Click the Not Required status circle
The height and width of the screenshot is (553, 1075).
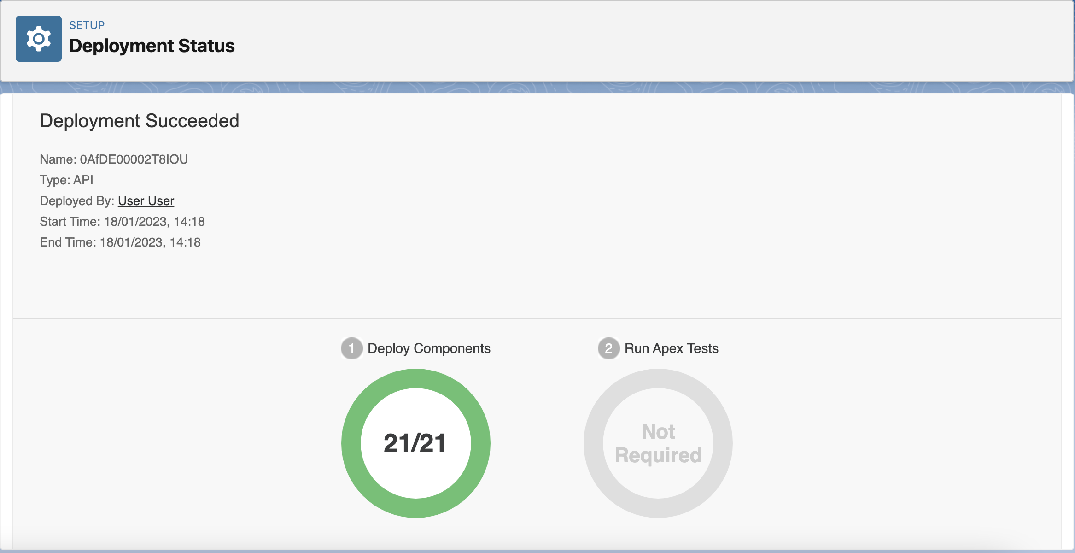click(x=659, y=442)
